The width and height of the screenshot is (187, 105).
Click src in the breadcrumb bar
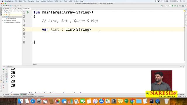point(12,6)
